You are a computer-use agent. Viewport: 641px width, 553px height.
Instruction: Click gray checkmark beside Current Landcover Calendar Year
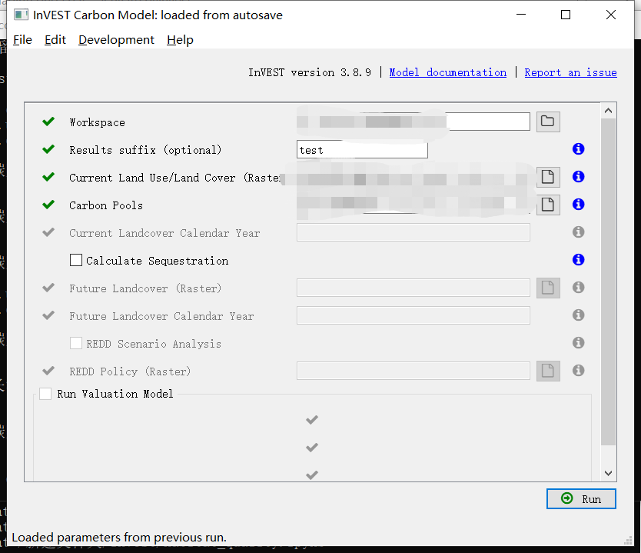coord(48,232)
